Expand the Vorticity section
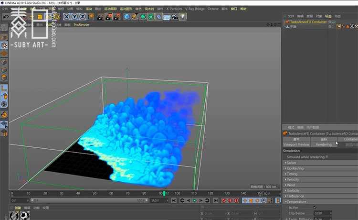Image resolution: width=358 pixels, height=220 pixels. (321, 191)
